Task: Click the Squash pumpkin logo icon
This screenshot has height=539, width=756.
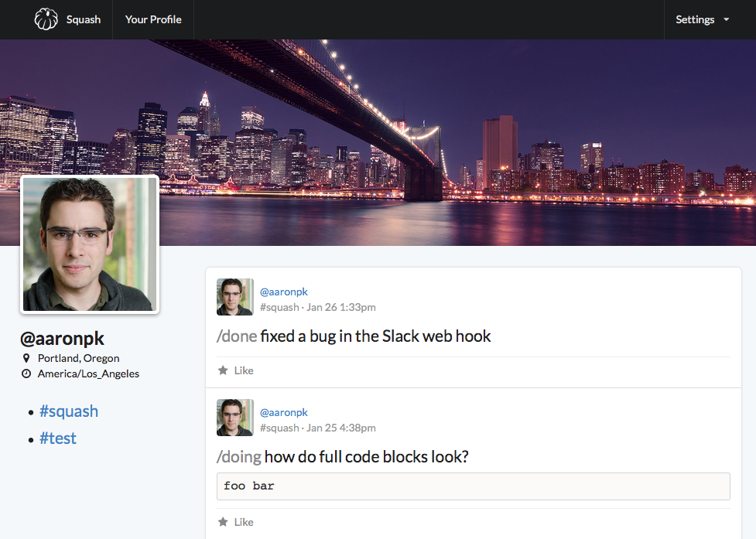Action: pos(46,19)
